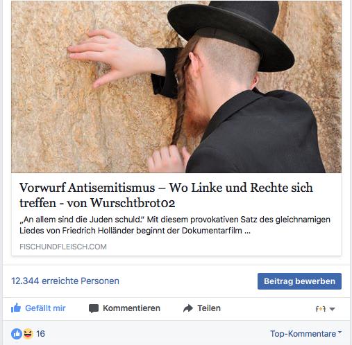Select the Teilen action
This screenshot has height=345, width=352.
click(x=209, y=308)
